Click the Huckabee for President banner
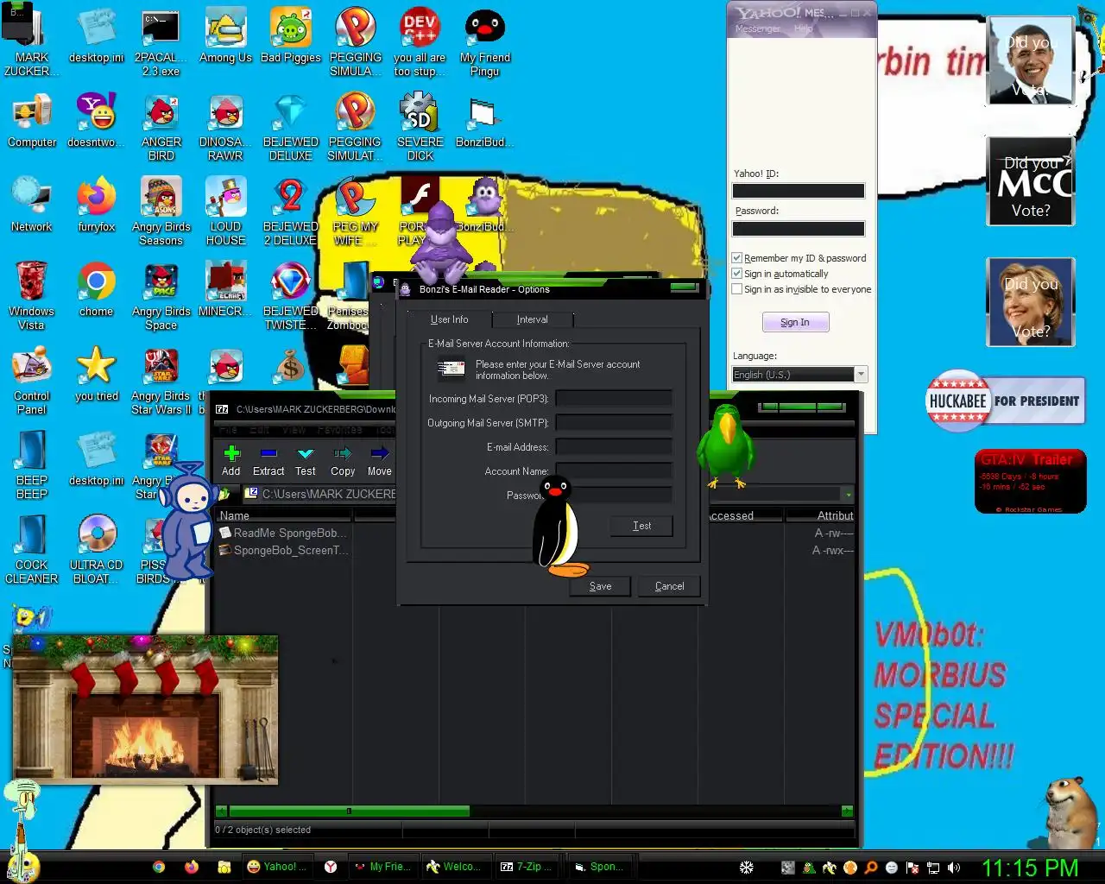 [x=1005, y=401]
